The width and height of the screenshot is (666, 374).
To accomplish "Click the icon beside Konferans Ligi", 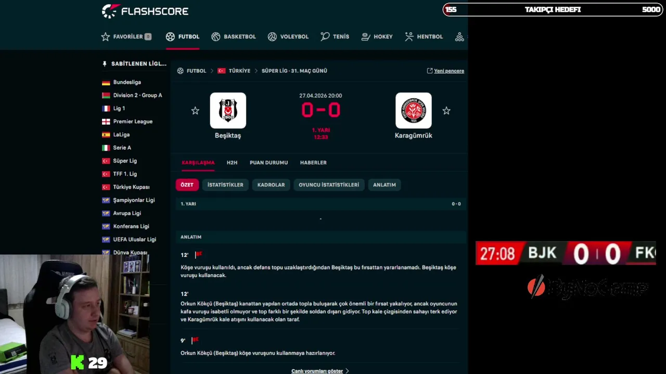I will pyautogui.click(x=106, y=226).
